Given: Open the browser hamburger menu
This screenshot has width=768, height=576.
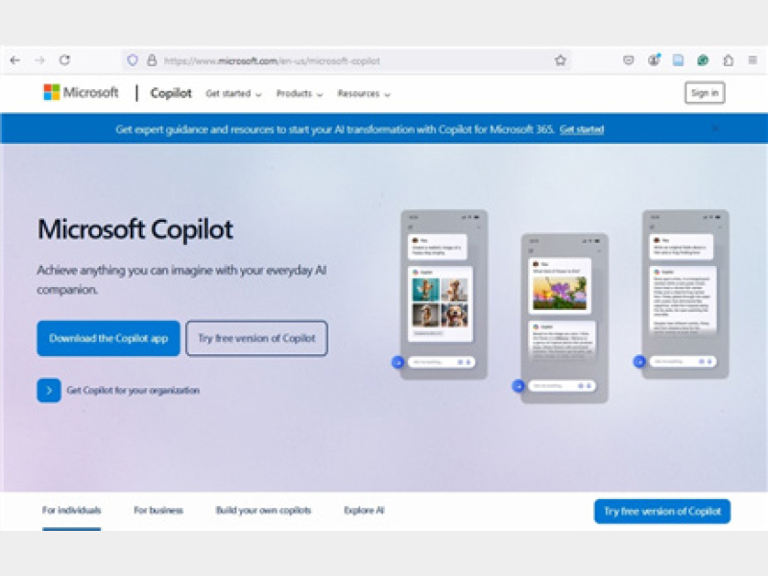Looking at the screenshot, I should [x=753, y=60].
